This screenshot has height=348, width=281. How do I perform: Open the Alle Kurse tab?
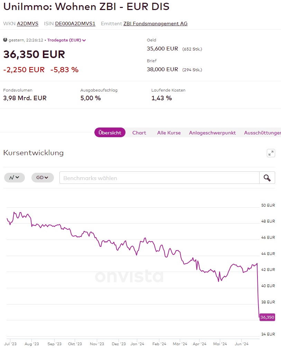click(x=169, y=133)
